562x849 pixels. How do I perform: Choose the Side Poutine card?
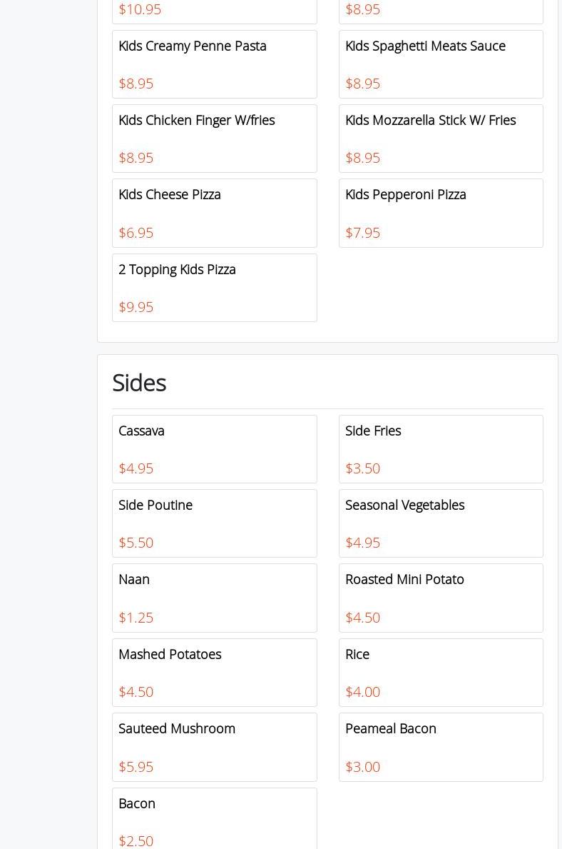point(214,523)
